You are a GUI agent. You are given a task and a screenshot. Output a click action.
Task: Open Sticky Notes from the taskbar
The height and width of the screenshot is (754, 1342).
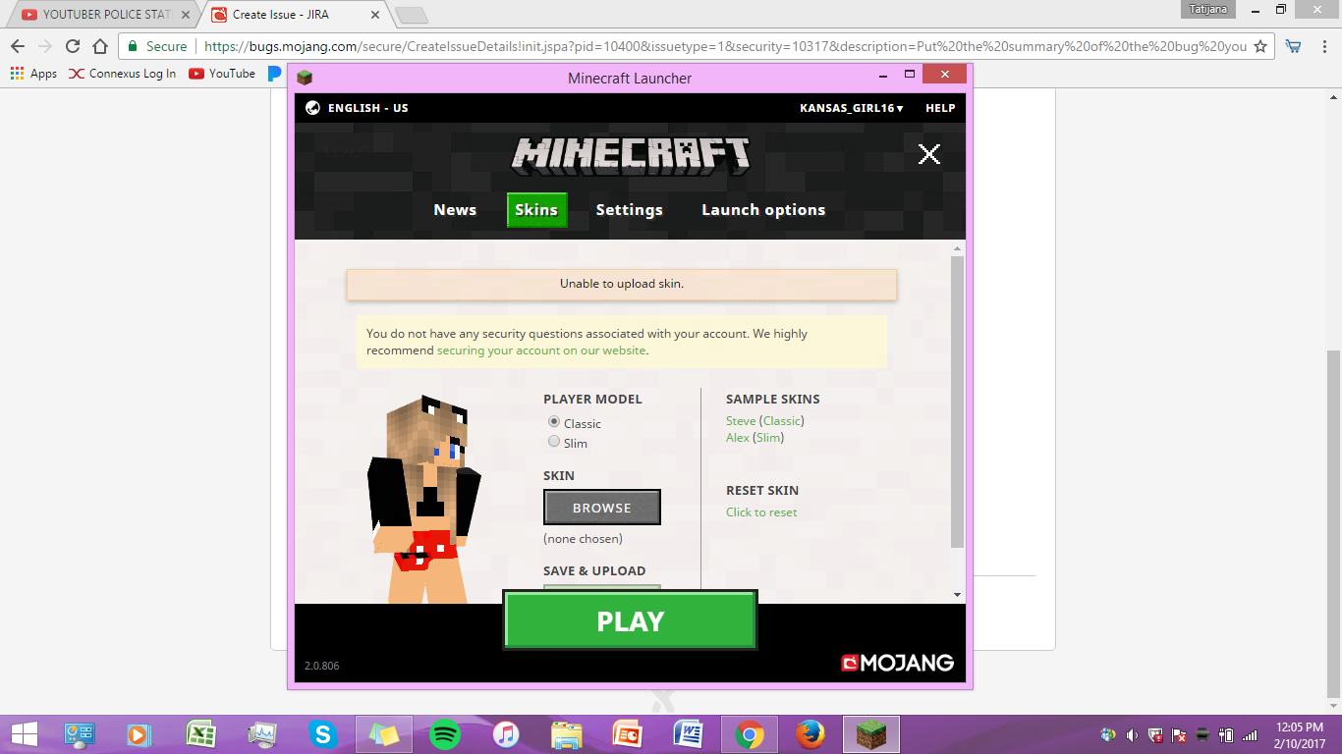[383, 734]
